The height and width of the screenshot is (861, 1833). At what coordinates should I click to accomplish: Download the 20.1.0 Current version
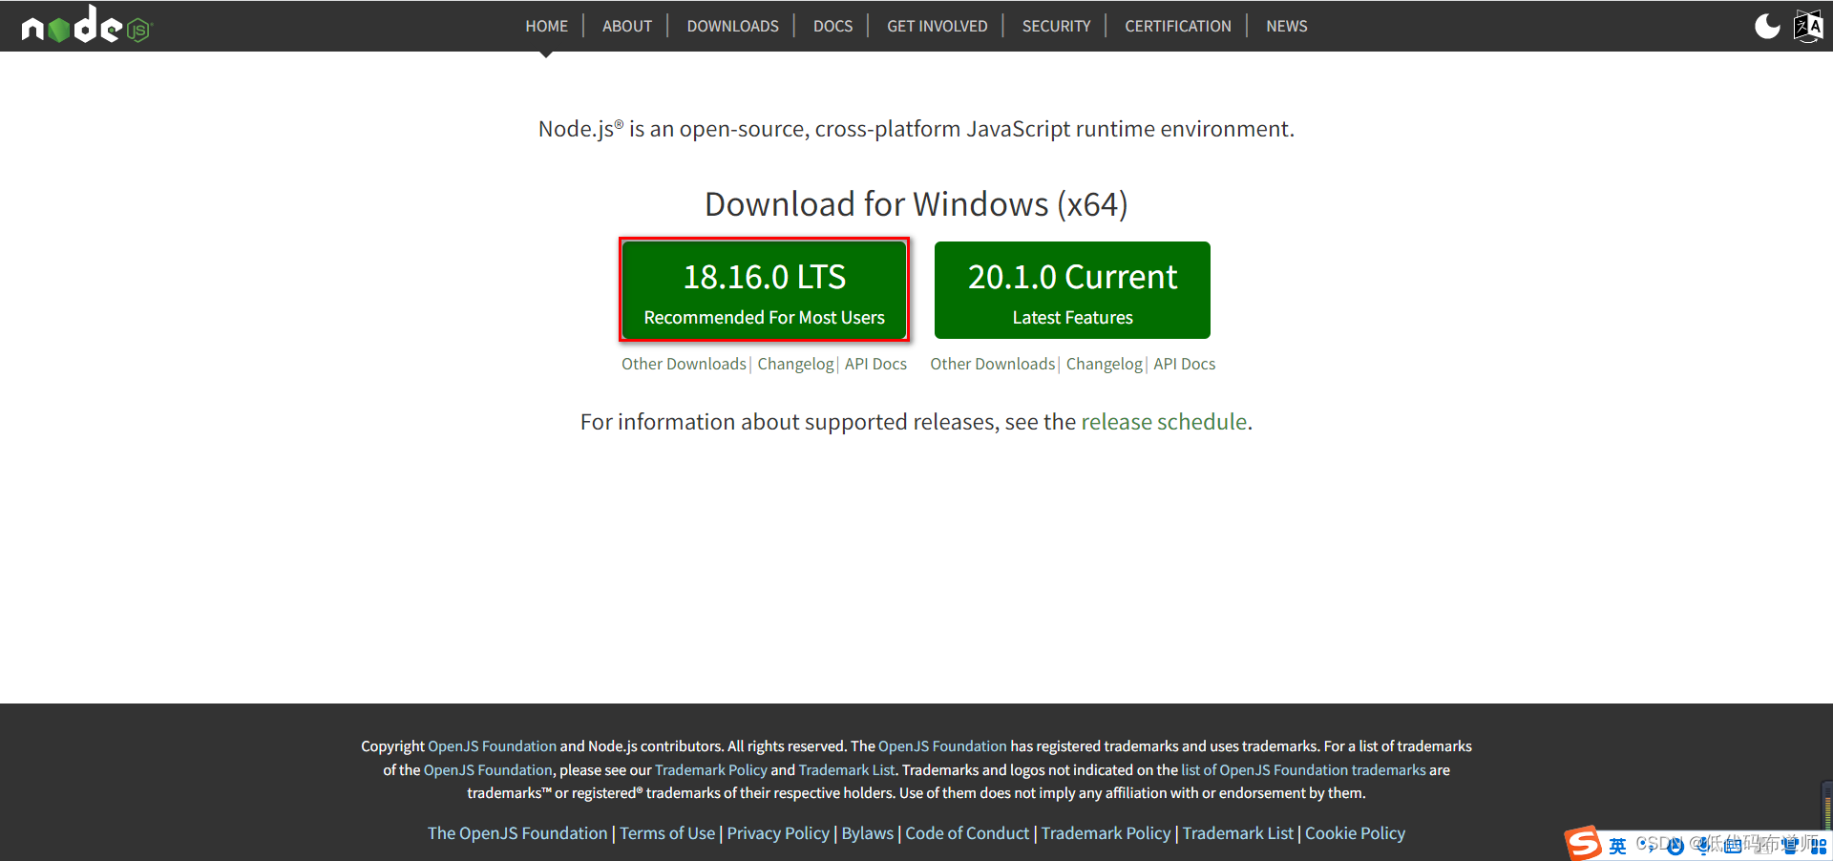click(1072, 289)
